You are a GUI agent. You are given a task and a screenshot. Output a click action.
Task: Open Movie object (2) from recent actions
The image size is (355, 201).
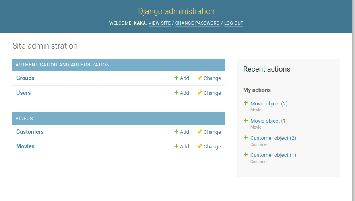[x=269, y=103]
